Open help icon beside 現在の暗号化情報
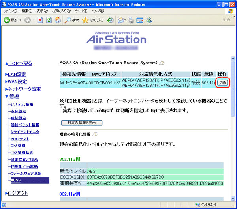The height and width of the screenshot is (209, 237). coord(95,134)
